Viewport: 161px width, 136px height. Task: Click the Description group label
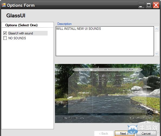(x=64, y=24)
